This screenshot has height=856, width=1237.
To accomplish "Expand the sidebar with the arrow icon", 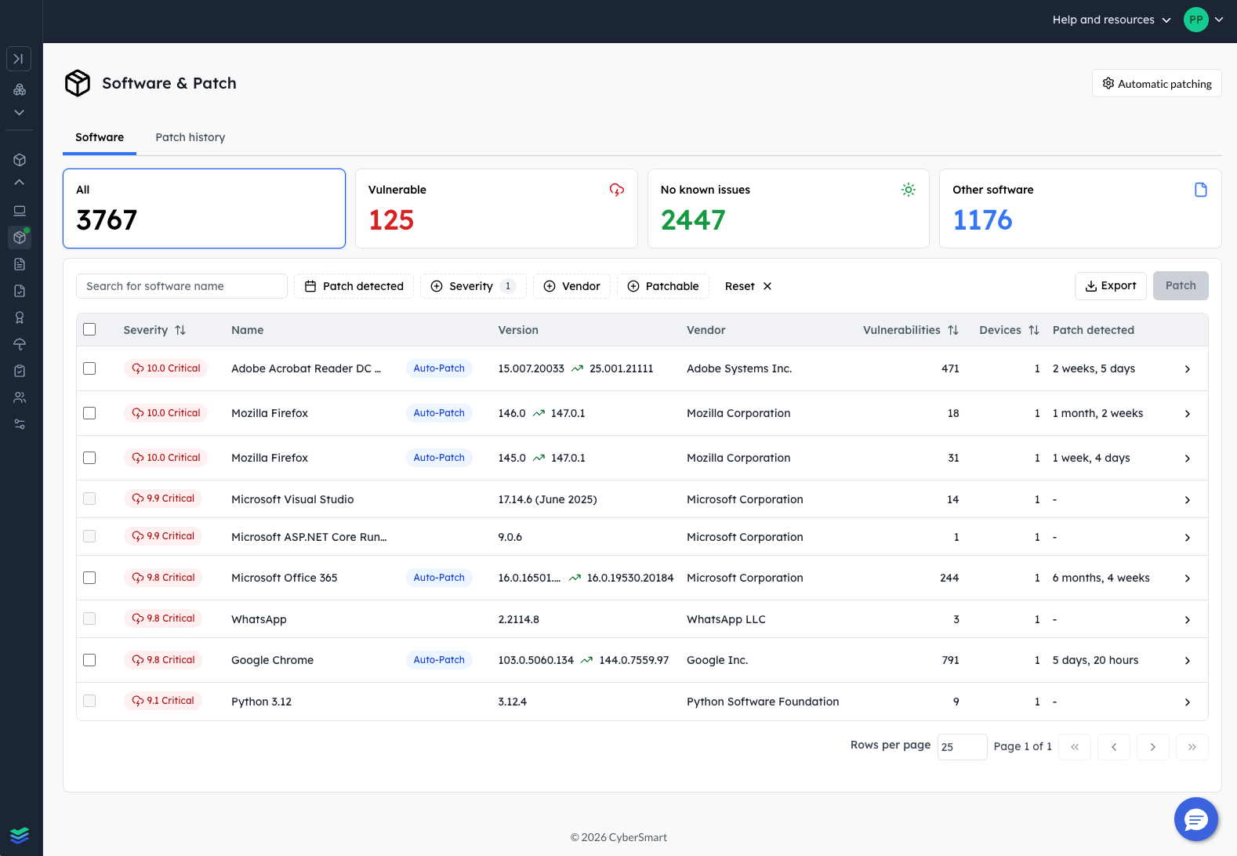I will (x=19, y=59).
